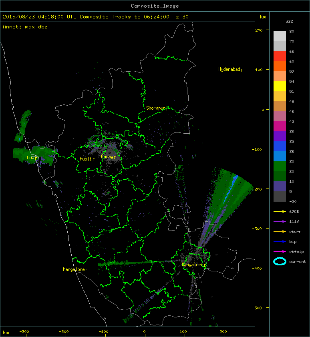Click the -300 tick on the horizontal km axis

pos(24,332)
